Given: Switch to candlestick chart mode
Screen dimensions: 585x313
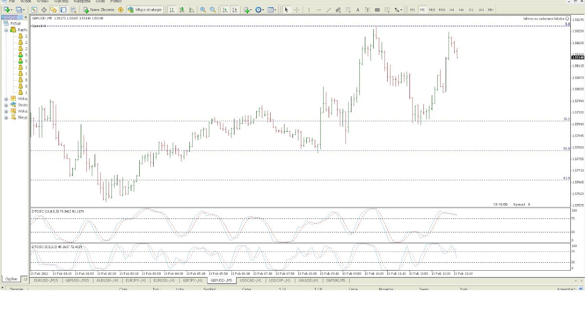Looking at the screenshot, I should 182,10.
